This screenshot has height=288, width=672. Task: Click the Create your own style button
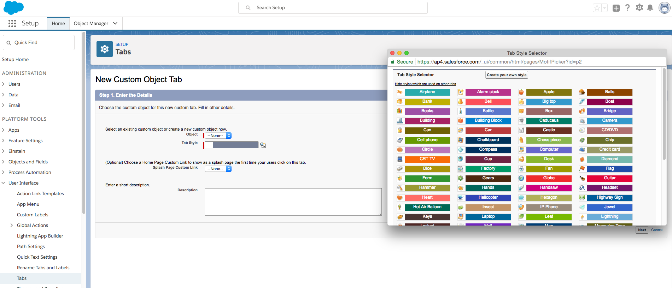click(507, 75)
